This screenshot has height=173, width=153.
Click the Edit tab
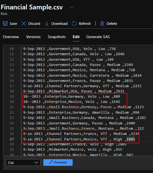tap(76, 37)
